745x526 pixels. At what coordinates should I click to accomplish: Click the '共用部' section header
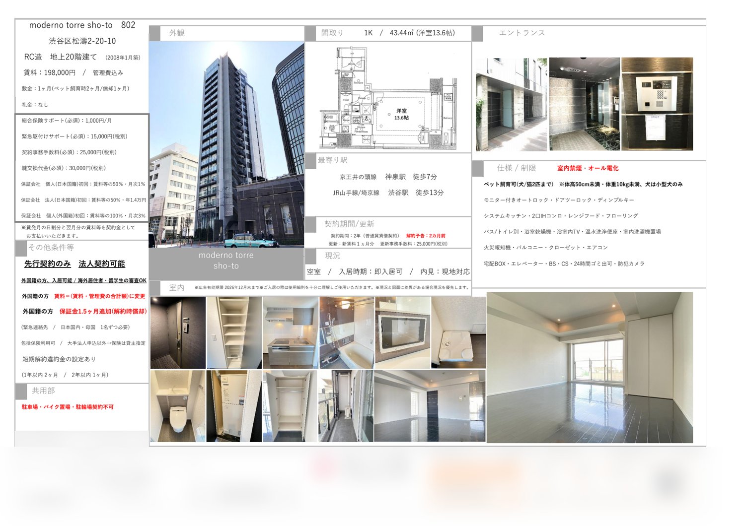(43, 391)
